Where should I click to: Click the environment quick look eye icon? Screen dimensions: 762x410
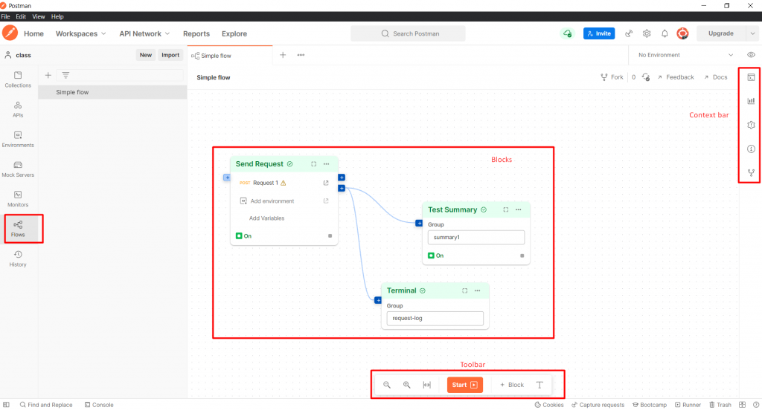[751, 55]
